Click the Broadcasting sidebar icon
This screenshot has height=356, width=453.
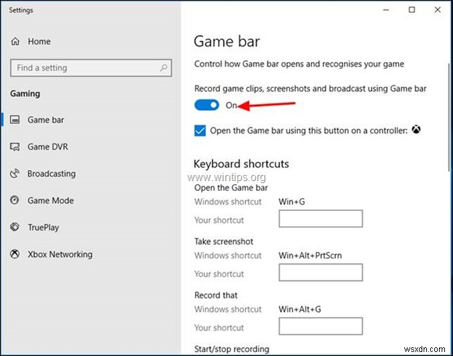(x=15, y=174)
